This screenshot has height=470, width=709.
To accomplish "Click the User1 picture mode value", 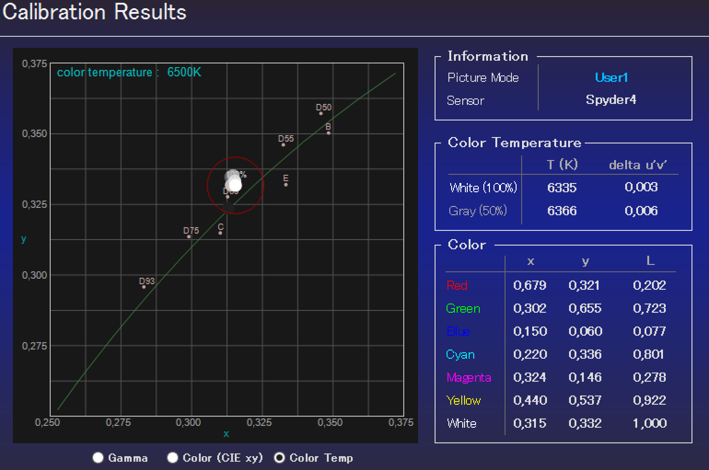I will point(611,77).
